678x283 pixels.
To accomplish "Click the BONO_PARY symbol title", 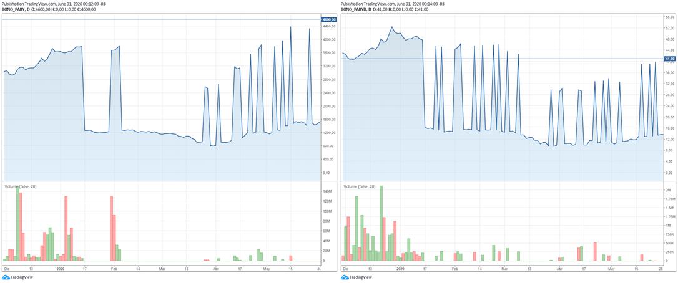I will (x=15, y=9).
